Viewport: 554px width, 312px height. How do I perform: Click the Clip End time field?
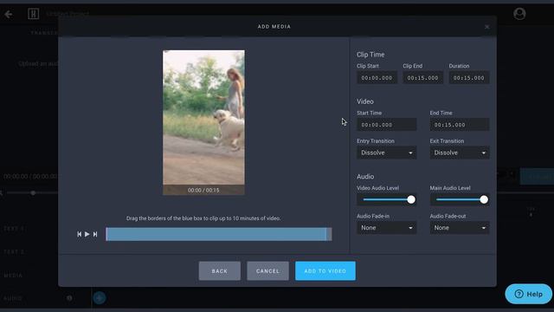422,78
